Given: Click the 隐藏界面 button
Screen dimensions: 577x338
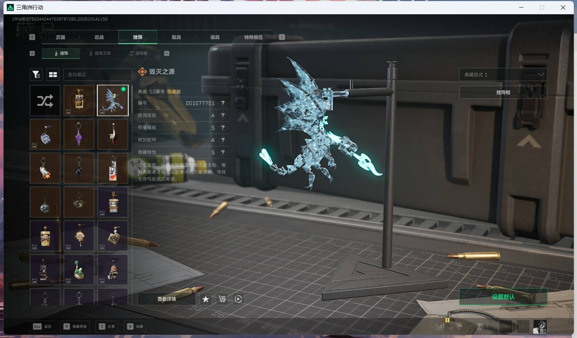Looking at the screenshot, I should [x=75, y=326].
